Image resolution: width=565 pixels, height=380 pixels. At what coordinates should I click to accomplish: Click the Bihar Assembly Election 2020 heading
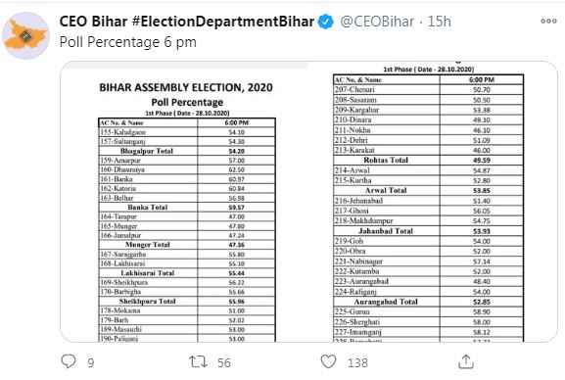click(186, 87)
